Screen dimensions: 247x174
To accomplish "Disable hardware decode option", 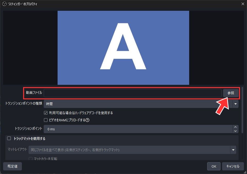I will [x=45, y=113].
